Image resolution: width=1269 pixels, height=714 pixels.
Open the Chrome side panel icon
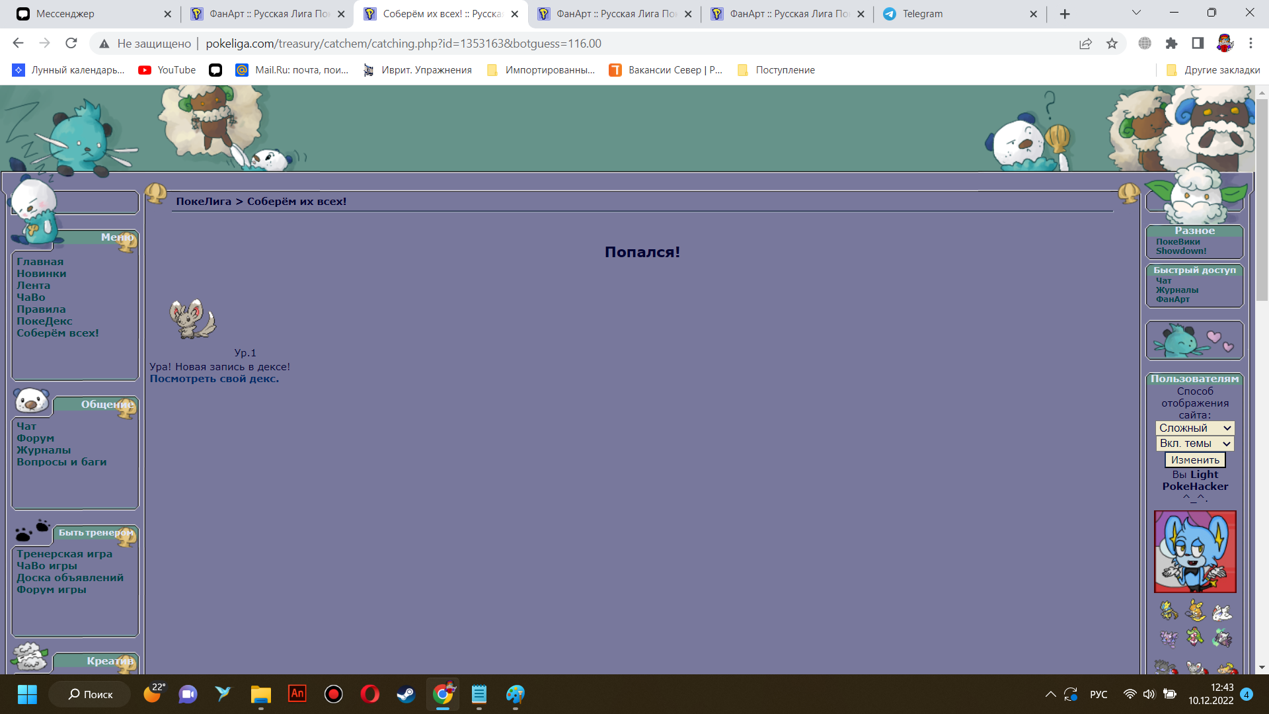[1198, 43]
